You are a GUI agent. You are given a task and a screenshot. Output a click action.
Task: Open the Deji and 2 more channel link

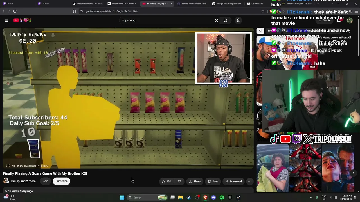[23, 181]
